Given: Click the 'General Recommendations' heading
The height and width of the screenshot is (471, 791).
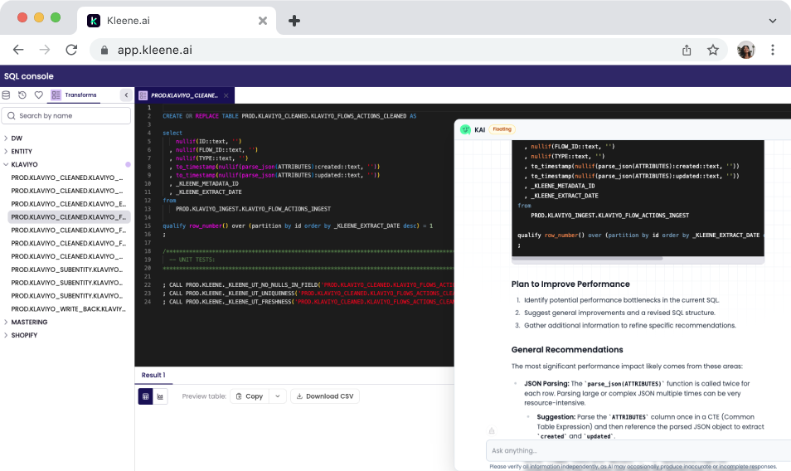Looking at the screenshot, I should (567, 349).
